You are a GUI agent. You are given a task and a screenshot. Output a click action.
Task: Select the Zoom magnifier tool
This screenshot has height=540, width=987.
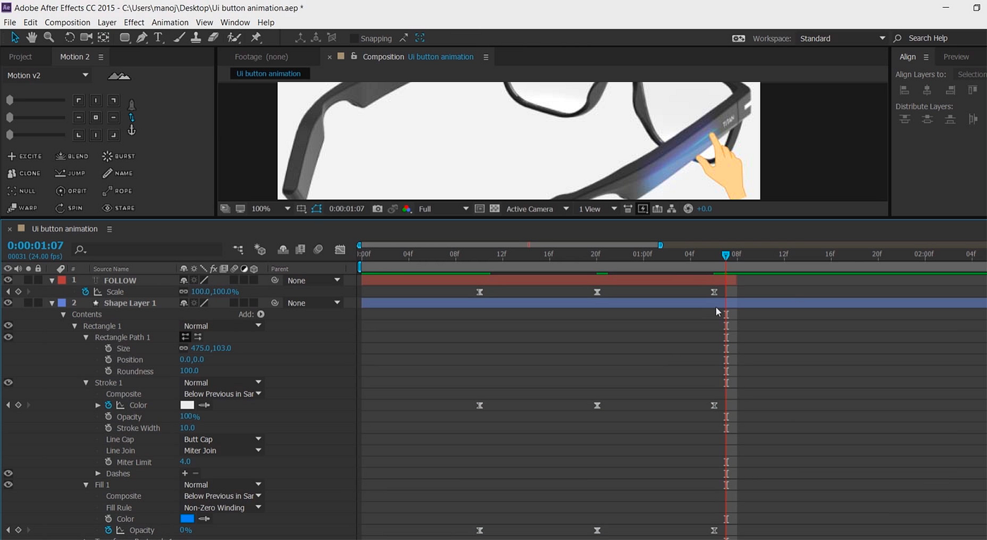pyautogui.click(x=49, y=37)
